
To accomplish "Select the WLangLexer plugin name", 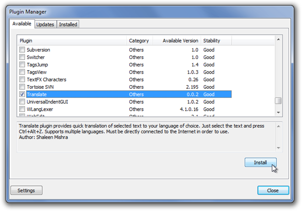I will point(40,109).
